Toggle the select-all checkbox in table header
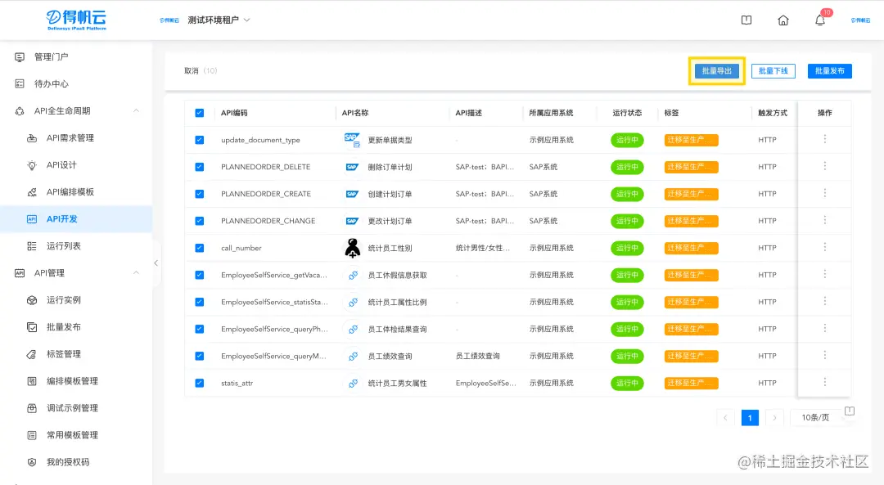 [200, 113]
